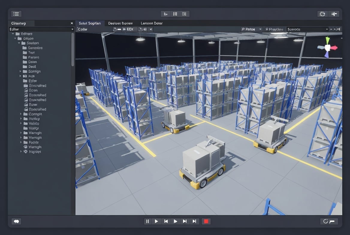Open the Editor dropdown in the left panel
350x235 pixels.
click(41, 29)
